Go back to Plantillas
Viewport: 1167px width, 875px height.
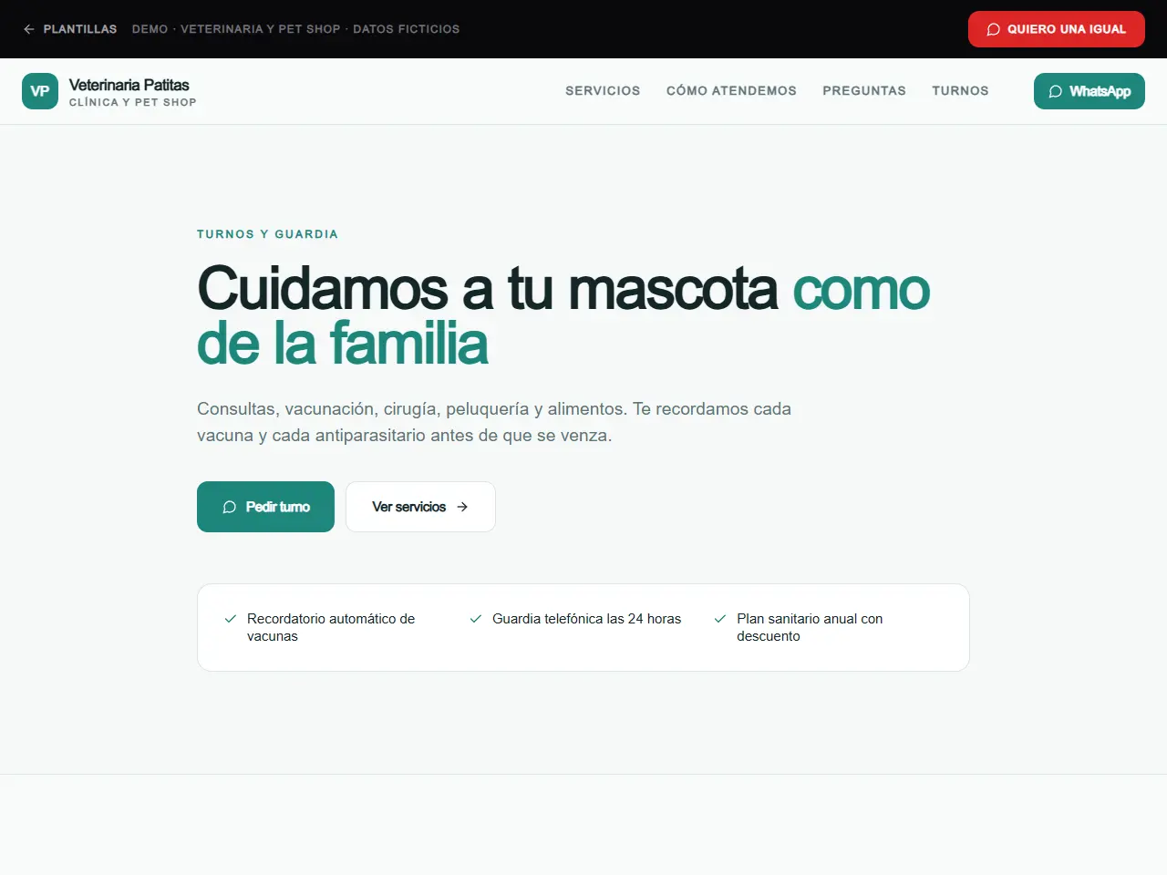pos(70,29)
